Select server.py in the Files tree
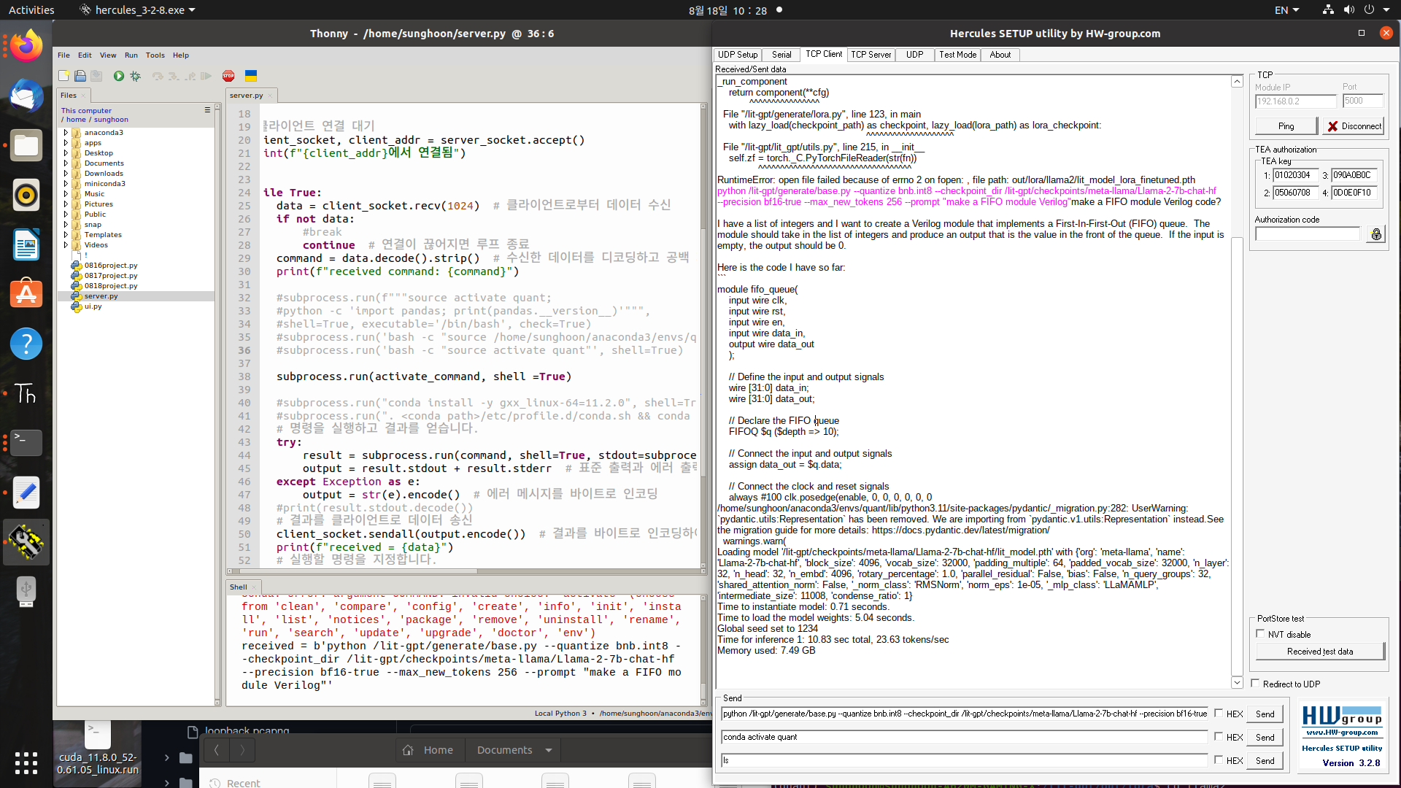The height and width of the screenshot is (788, 1401). point(101,296)
